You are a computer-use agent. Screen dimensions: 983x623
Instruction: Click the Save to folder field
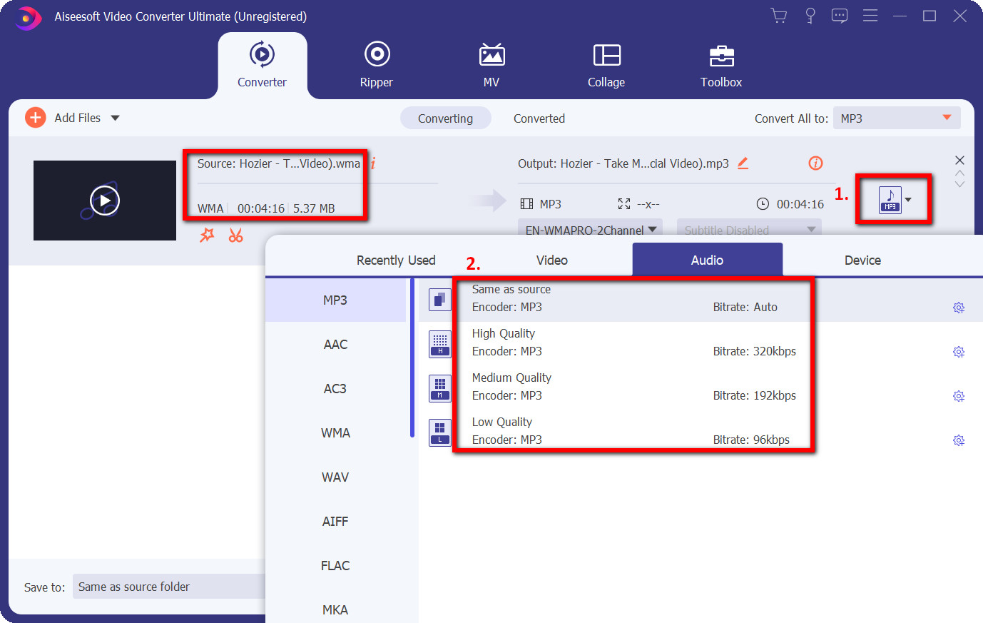tap(168, 587)
